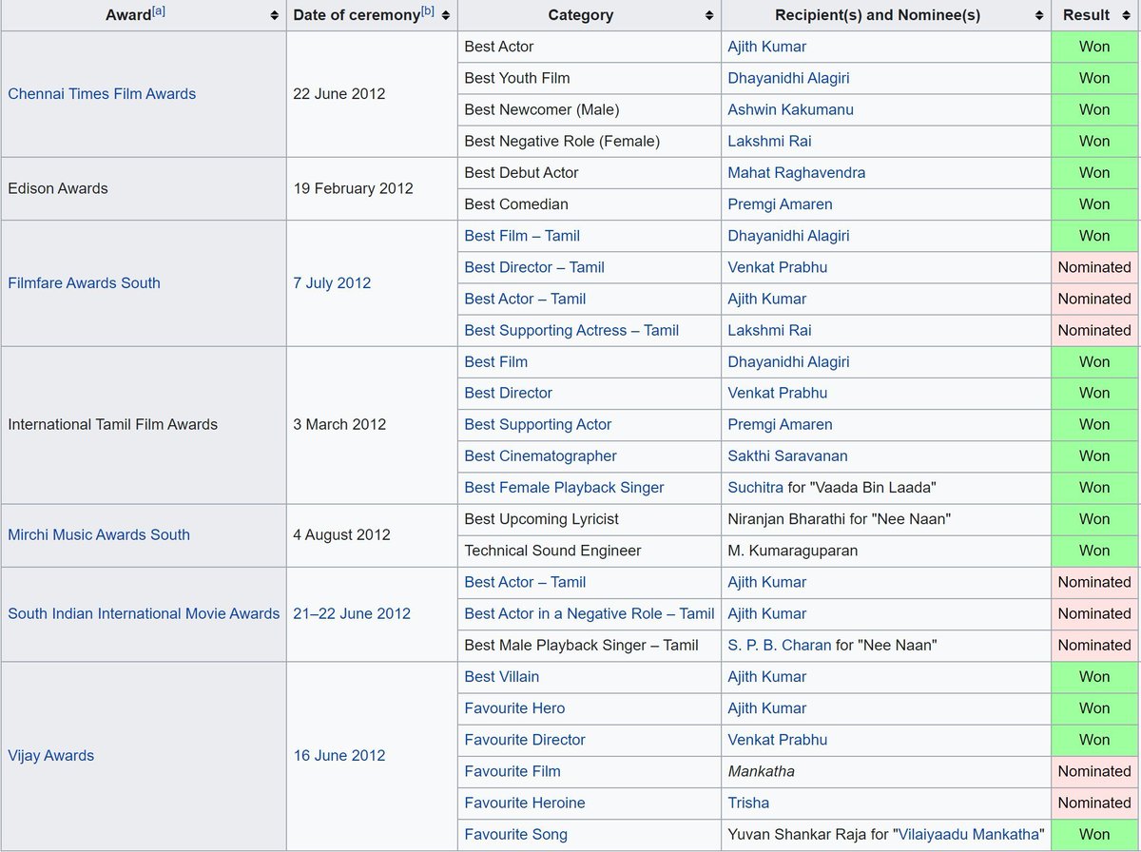Open South Indian International Movie Awards link
The image size is (1141, 852).
pos(144,613)
